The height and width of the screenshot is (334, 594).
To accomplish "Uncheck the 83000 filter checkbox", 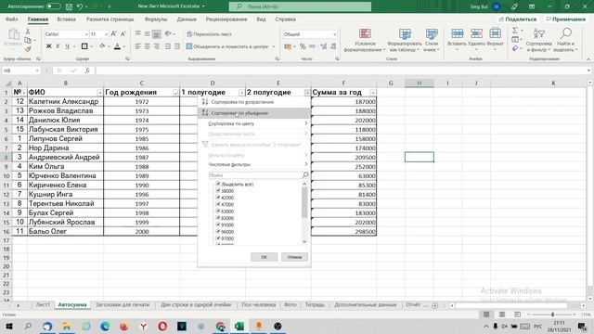I will (x=218, y=218).
